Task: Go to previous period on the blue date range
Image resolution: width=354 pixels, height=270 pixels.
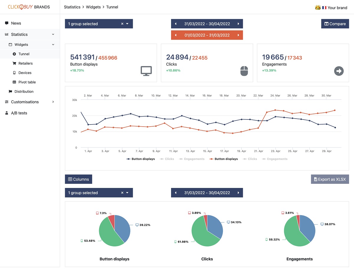Action: pos(176,24)
